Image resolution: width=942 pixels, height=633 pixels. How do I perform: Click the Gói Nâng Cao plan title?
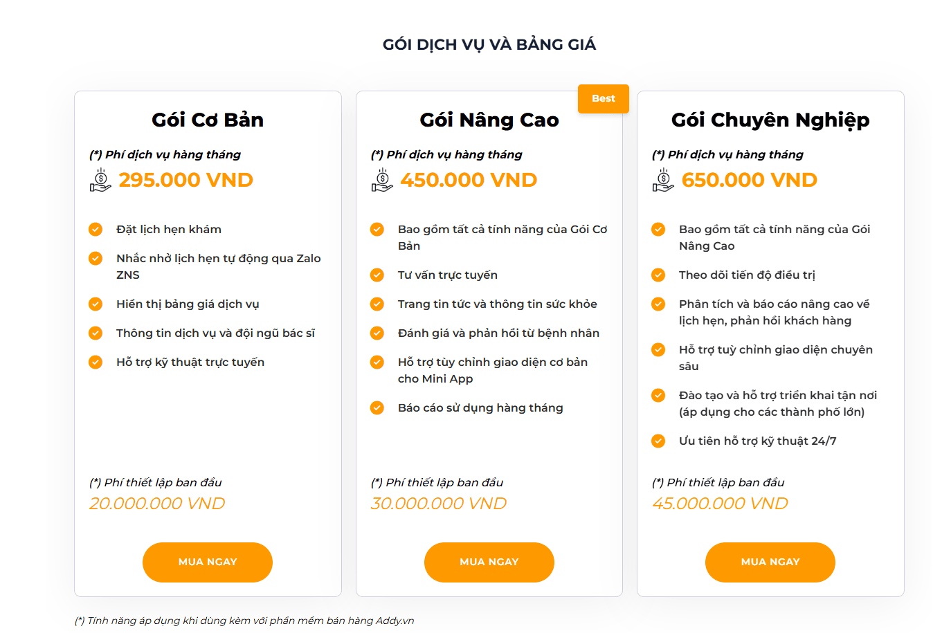tap(489, 120)
